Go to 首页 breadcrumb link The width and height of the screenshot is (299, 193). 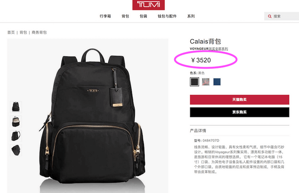point(11,32)
